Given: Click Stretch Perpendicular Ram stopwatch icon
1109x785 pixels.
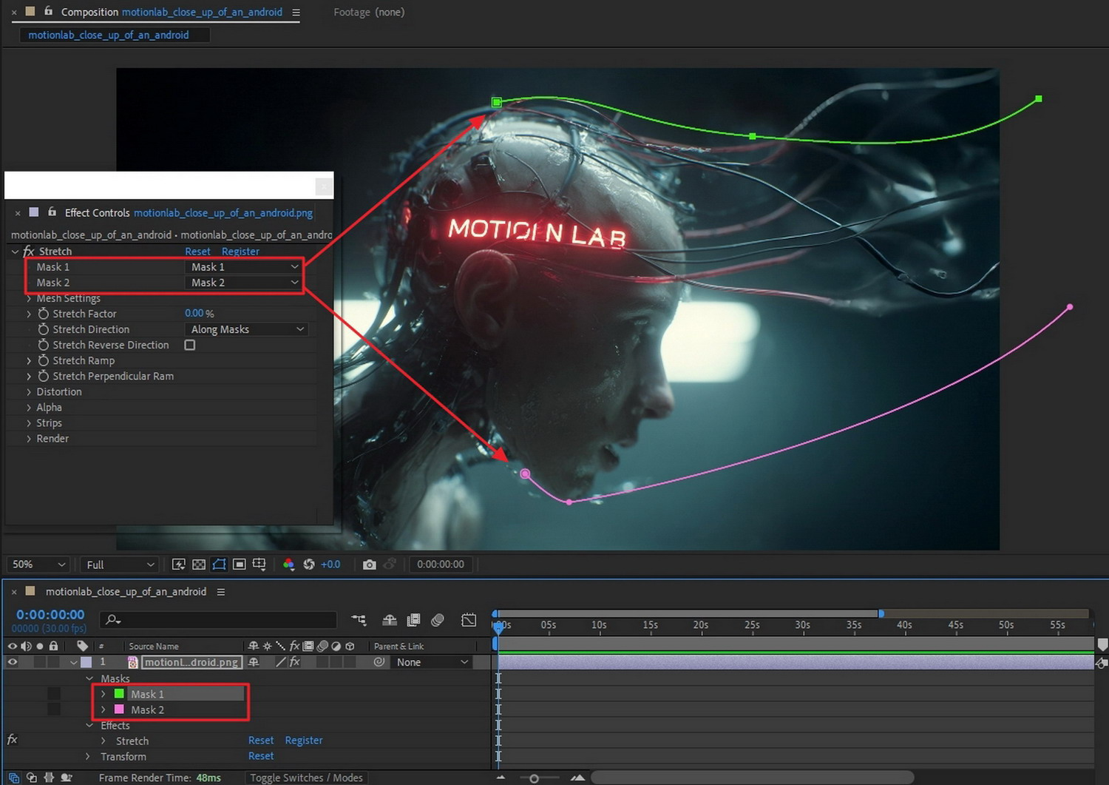Looking at the screenshot, I should click(x=44, y=376).
